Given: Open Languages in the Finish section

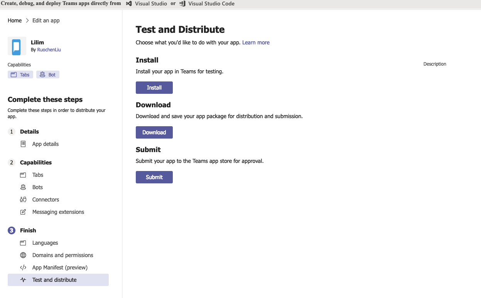Looking at the screenshot, I should click(45, 243).
